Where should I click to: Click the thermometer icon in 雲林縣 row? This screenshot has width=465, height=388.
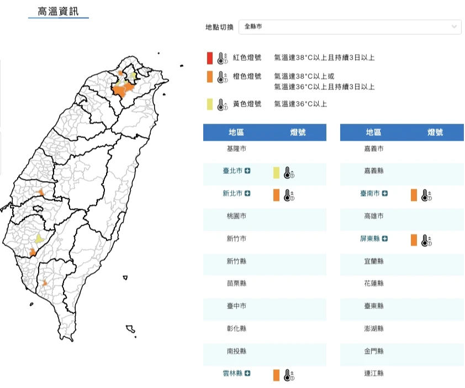coord(289,375)
